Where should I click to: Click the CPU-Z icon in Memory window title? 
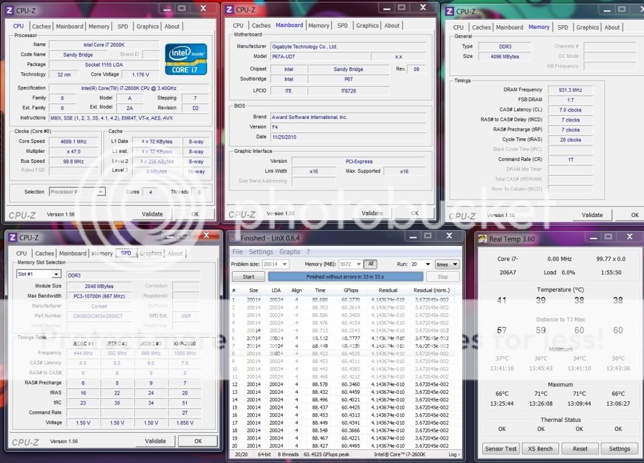click(x=448, y=11)
